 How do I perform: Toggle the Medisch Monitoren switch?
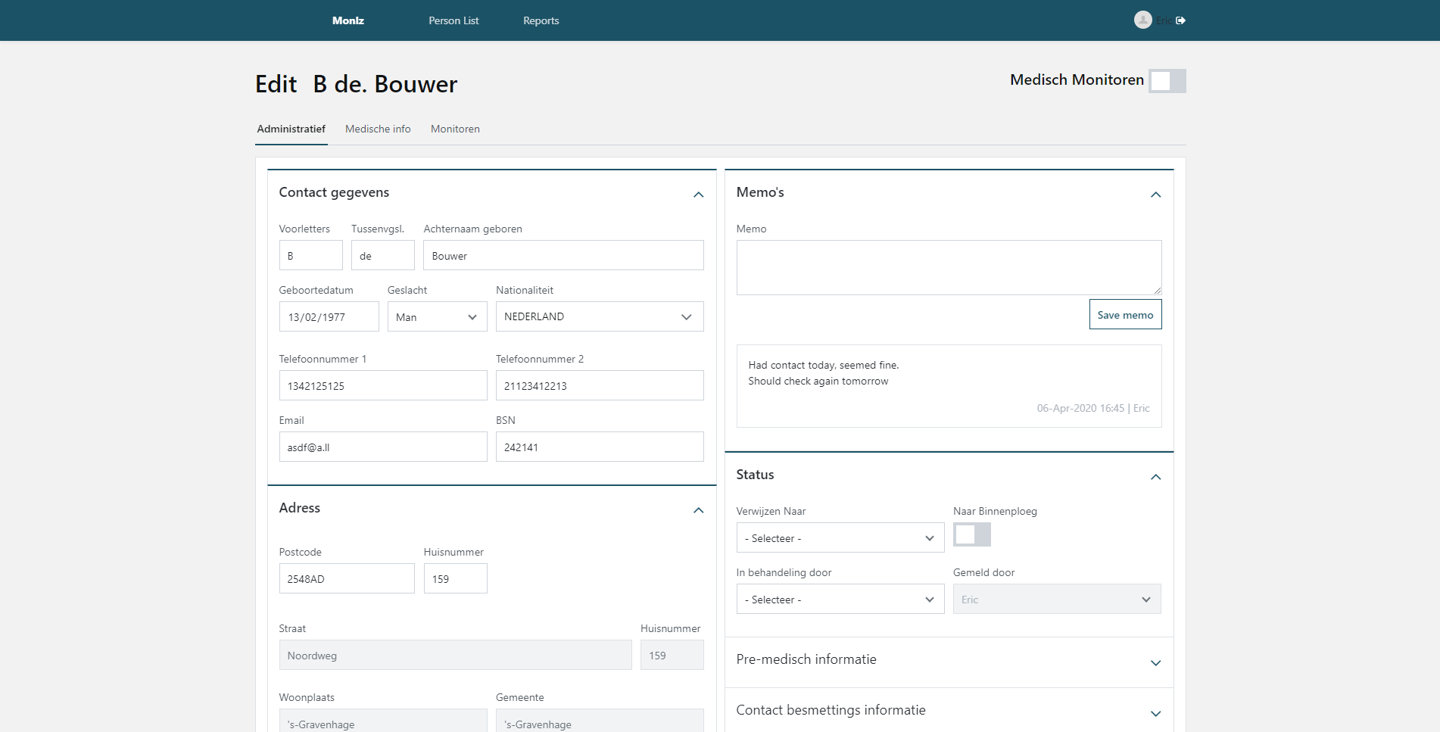coord(1167,81)
